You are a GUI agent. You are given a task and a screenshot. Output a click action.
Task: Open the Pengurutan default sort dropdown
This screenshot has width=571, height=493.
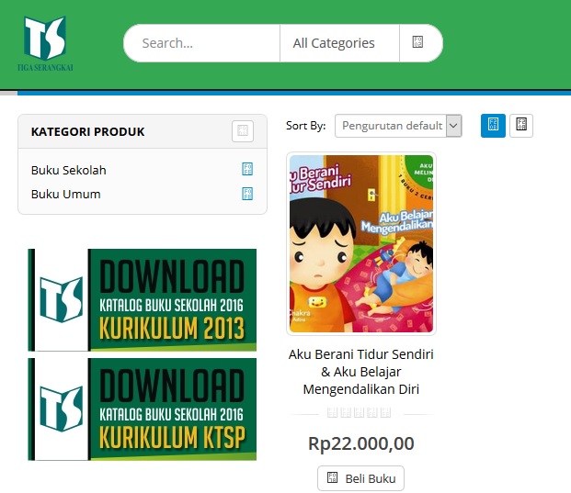tap(398, 126)
